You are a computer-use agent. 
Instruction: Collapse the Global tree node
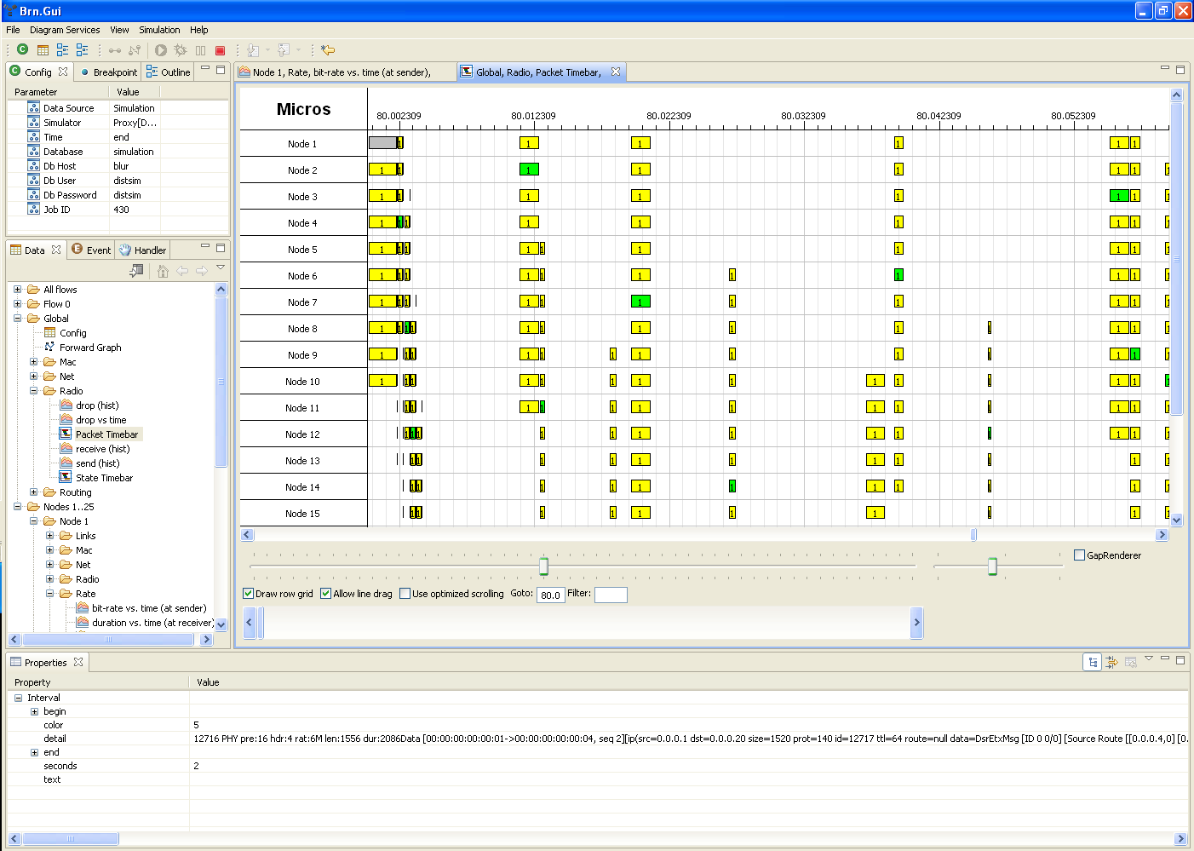[17, 319]
